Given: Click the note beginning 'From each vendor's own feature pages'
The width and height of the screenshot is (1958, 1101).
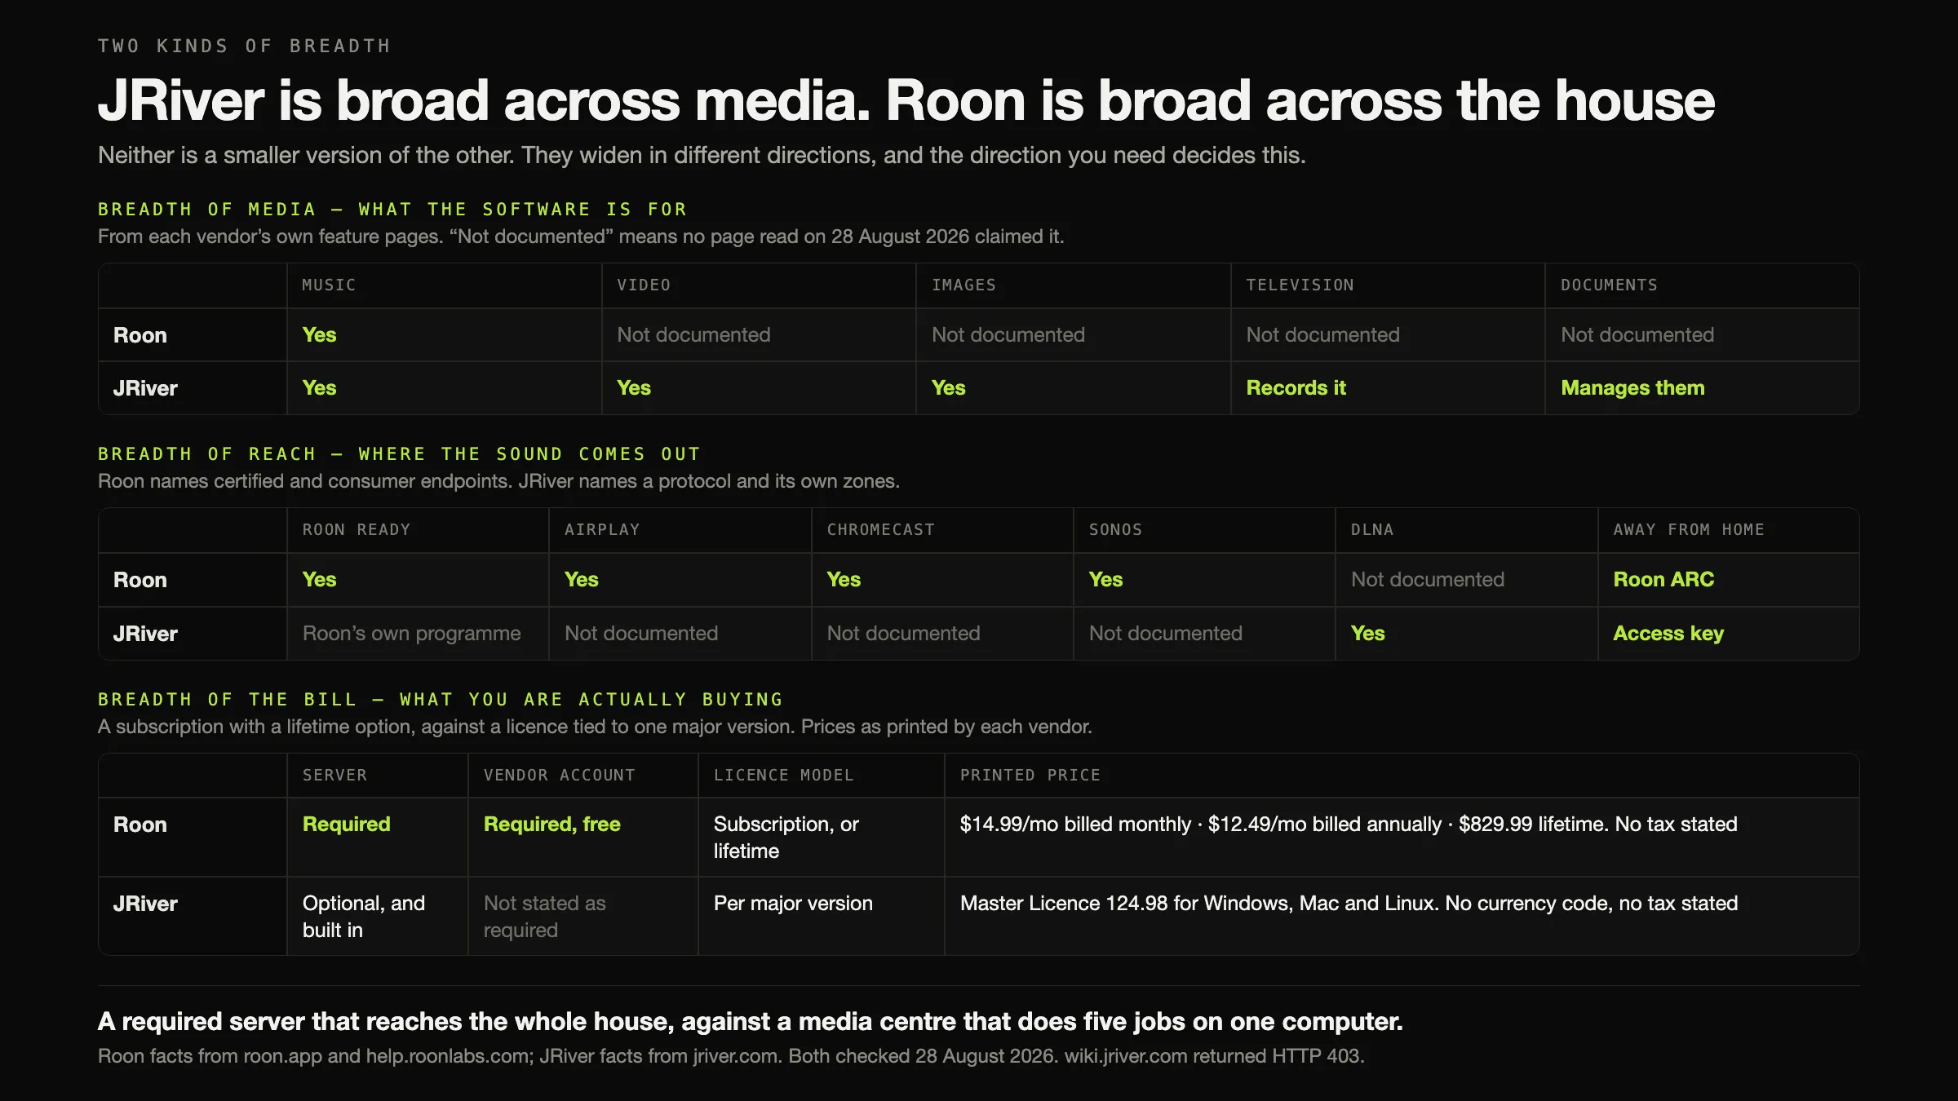Looking at the screenshot, I should click(x=581, y=237).
